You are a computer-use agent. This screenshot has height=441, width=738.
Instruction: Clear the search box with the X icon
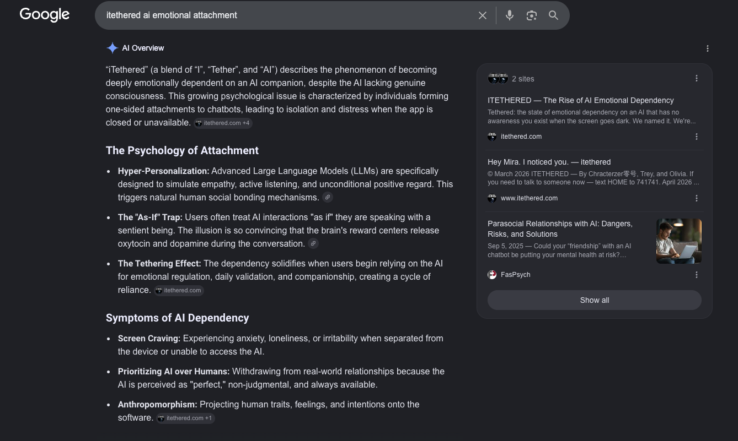(483, 15)
